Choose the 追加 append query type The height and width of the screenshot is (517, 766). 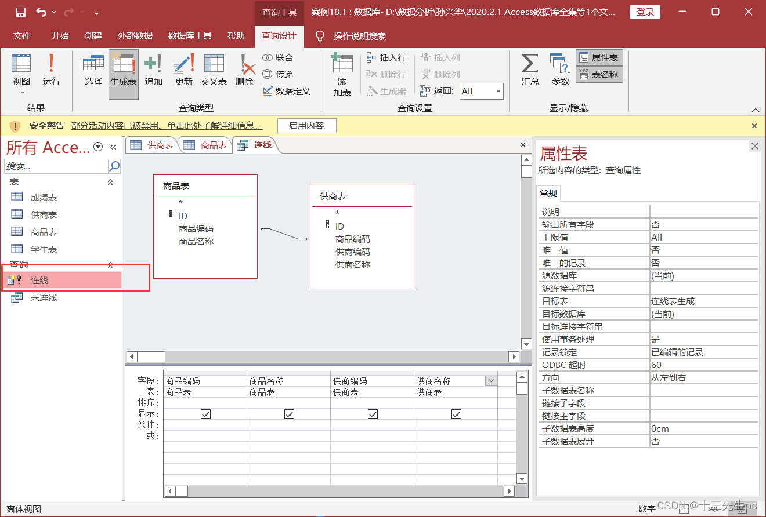click(153, 71)
